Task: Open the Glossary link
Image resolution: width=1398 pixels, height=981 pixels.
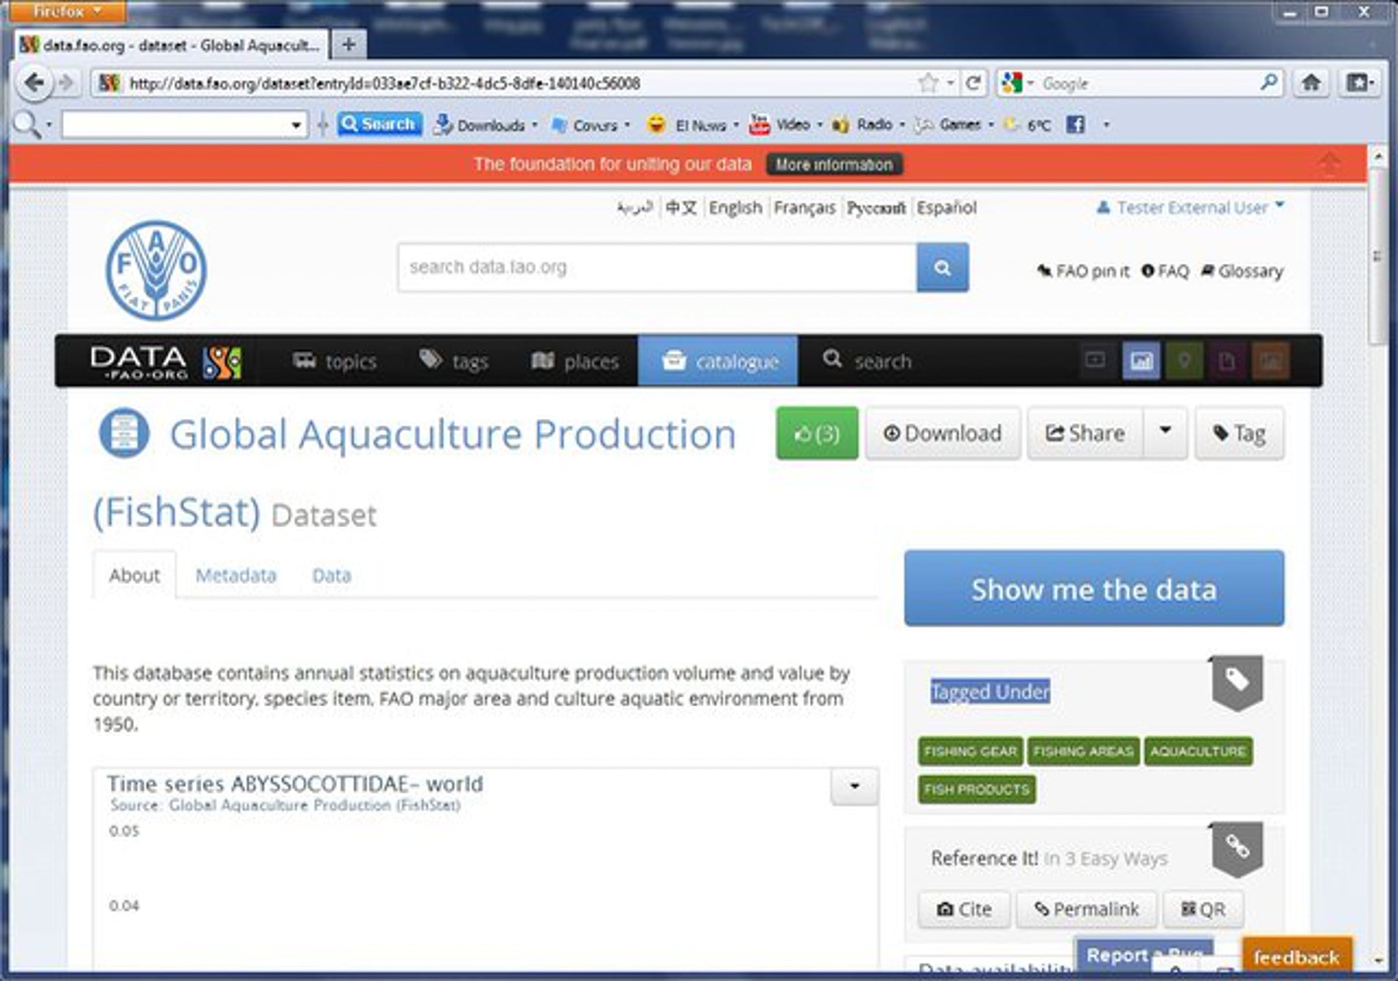Action: click(1242, 271)
